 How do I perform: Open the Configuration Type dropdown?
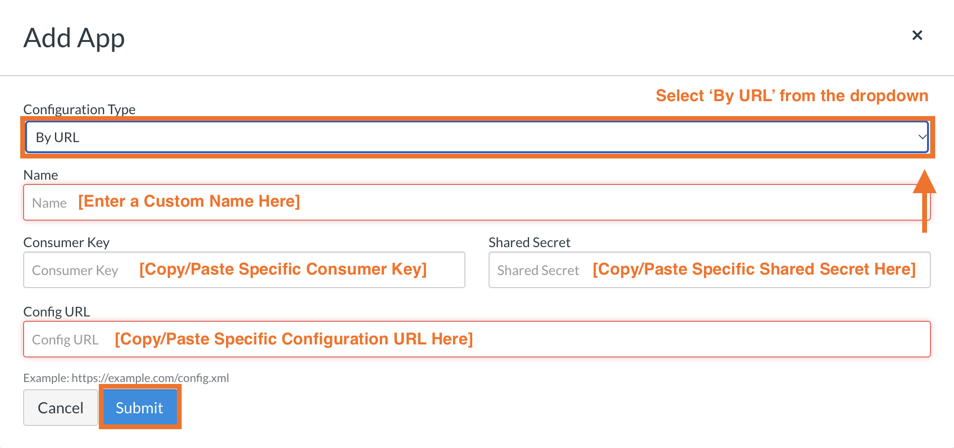click(476, 137)
